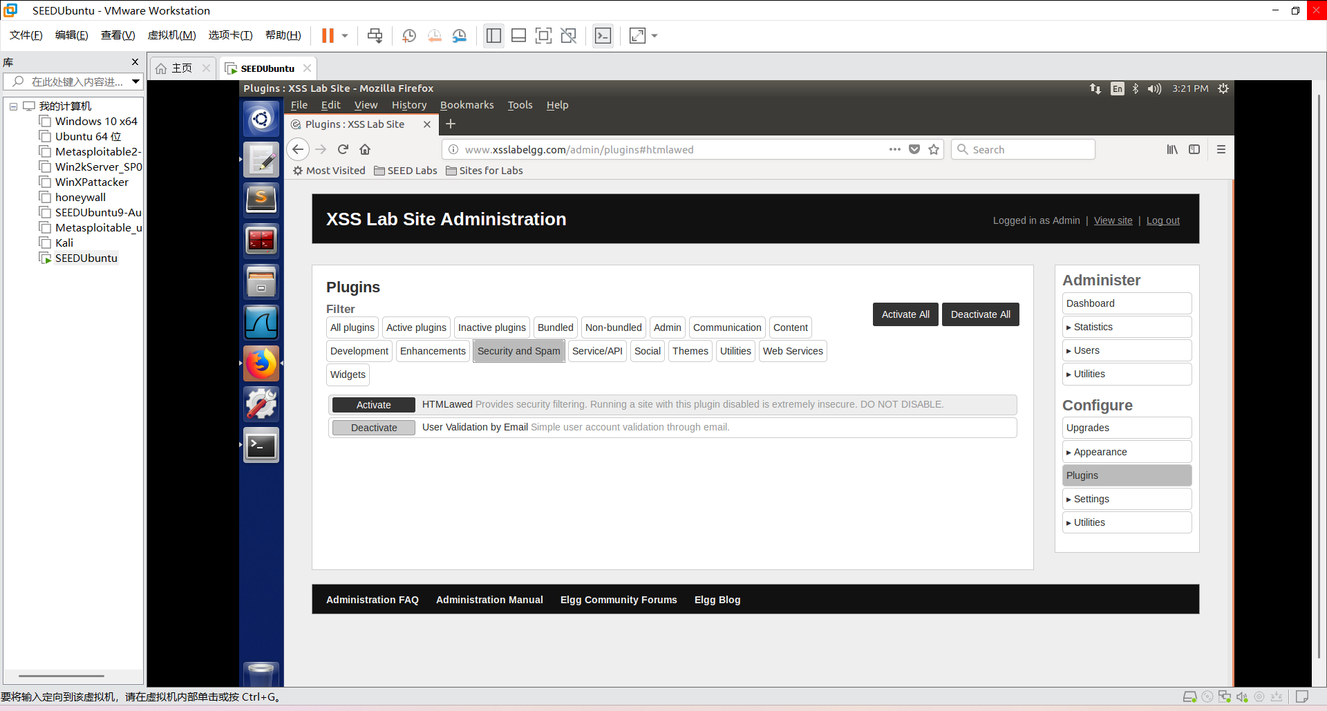Open the page actions three-dot menu

click(x=895, y=149)
